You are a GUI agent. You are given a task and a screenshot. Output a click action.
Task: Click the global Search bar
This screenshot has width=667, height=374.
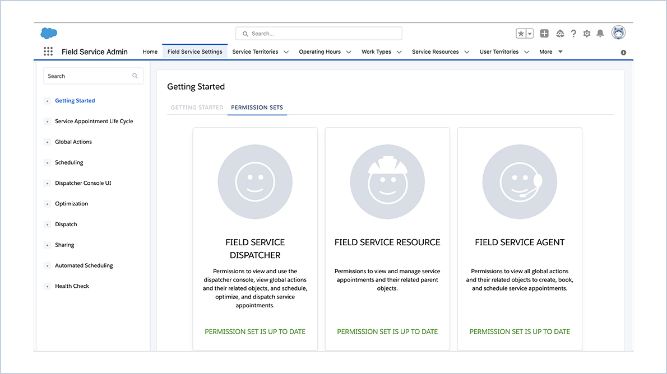[318, 33]
